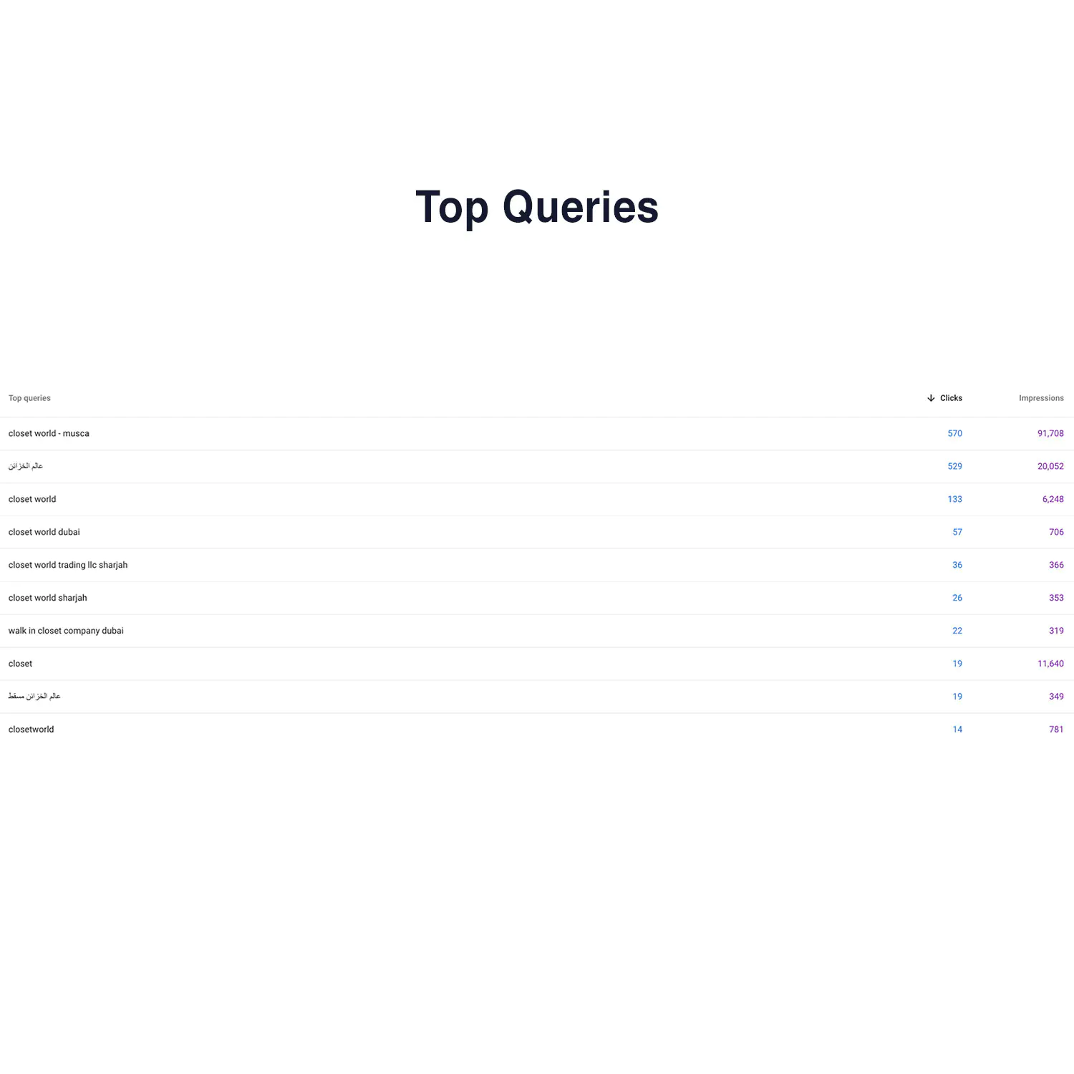Image resolution: width=1074 pixels, height=1074 pixels.
Task: Sort the table by Clicks column header
Action: pyautogui.click(x=951, y=398)
